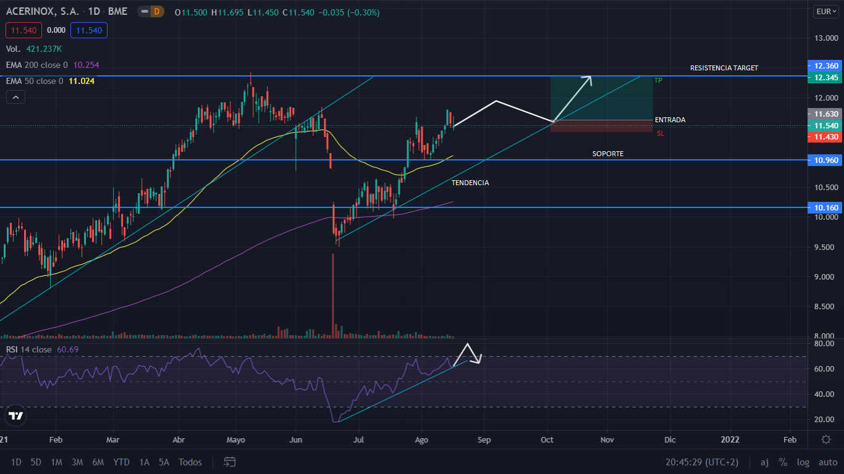Click the aj adjust data button
Image resolution: width=844 pixels, height=474 pixels.
(x=764, y=462)
